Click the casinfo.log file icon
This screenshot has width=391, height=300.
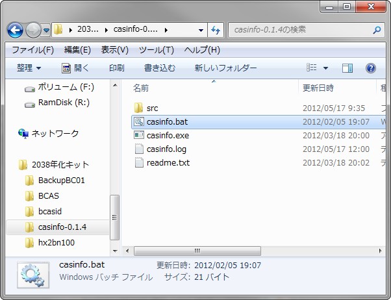(x=138, y=149)
